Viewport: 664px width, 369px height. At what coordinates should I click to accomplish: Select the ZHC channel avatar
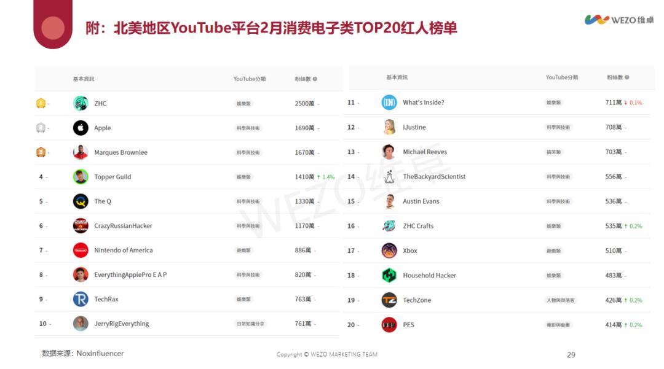(x=79, y=103)
